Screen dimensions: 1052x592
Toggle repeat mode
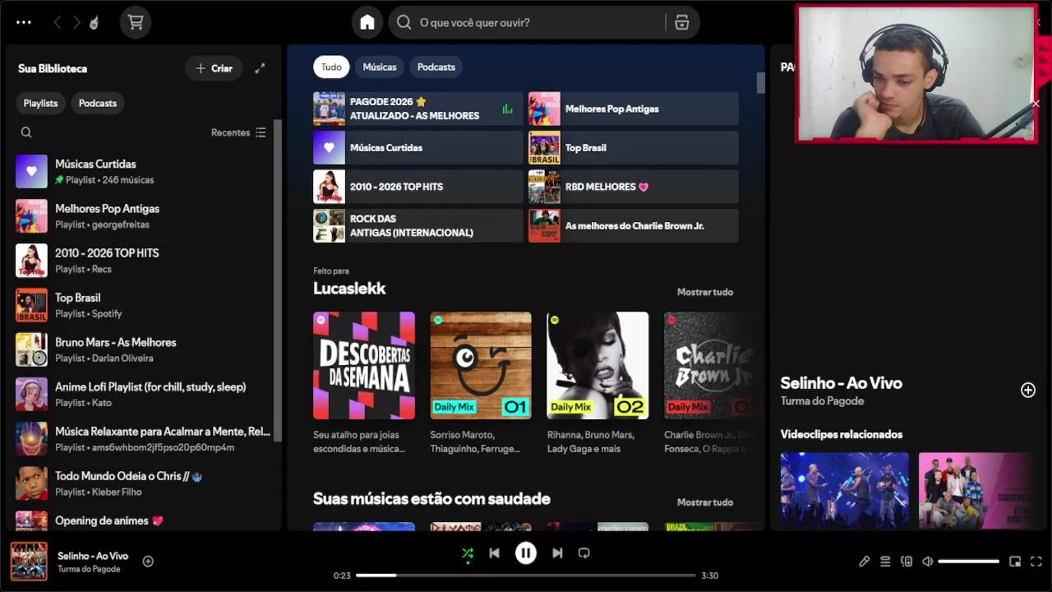pos(584,553)
